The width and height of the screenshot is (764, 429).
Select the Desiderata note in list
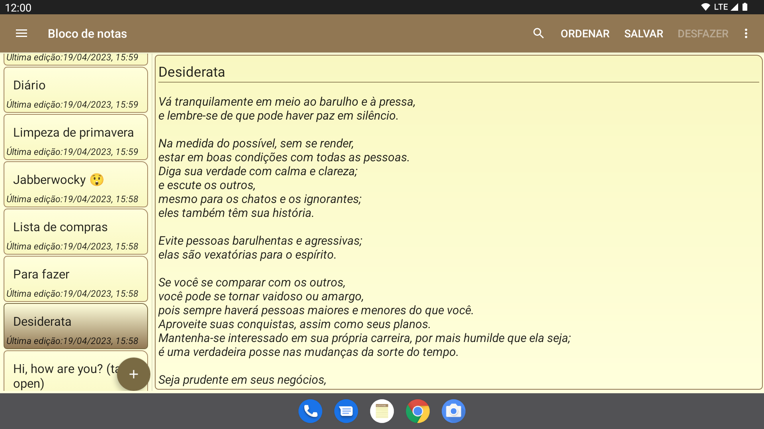point(76,327)
